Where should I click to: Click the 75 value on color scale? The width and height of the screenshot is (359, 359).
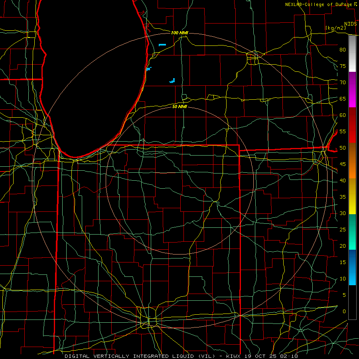click(x=343, y=66)
